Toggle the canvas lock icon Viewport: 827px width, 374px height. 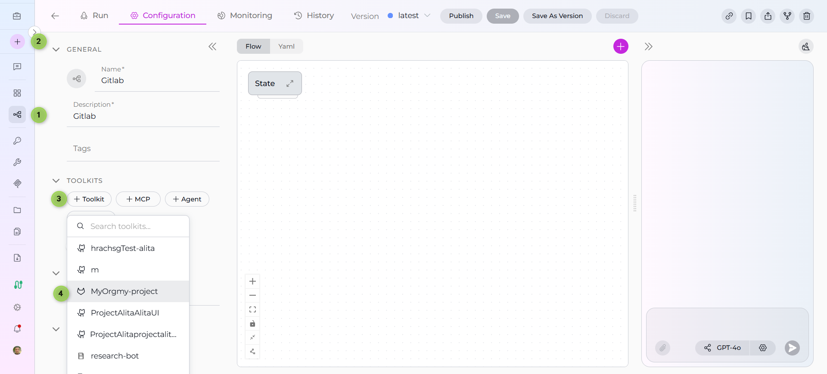pos(252,324)
